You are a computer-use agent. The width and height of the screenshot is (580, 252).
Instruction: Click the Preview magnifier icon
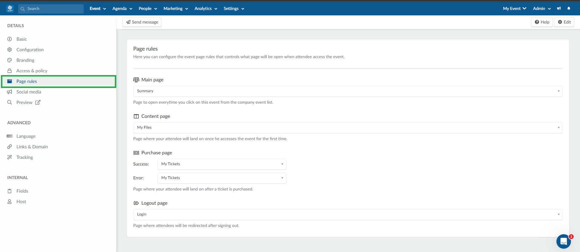tap(10, 102)
